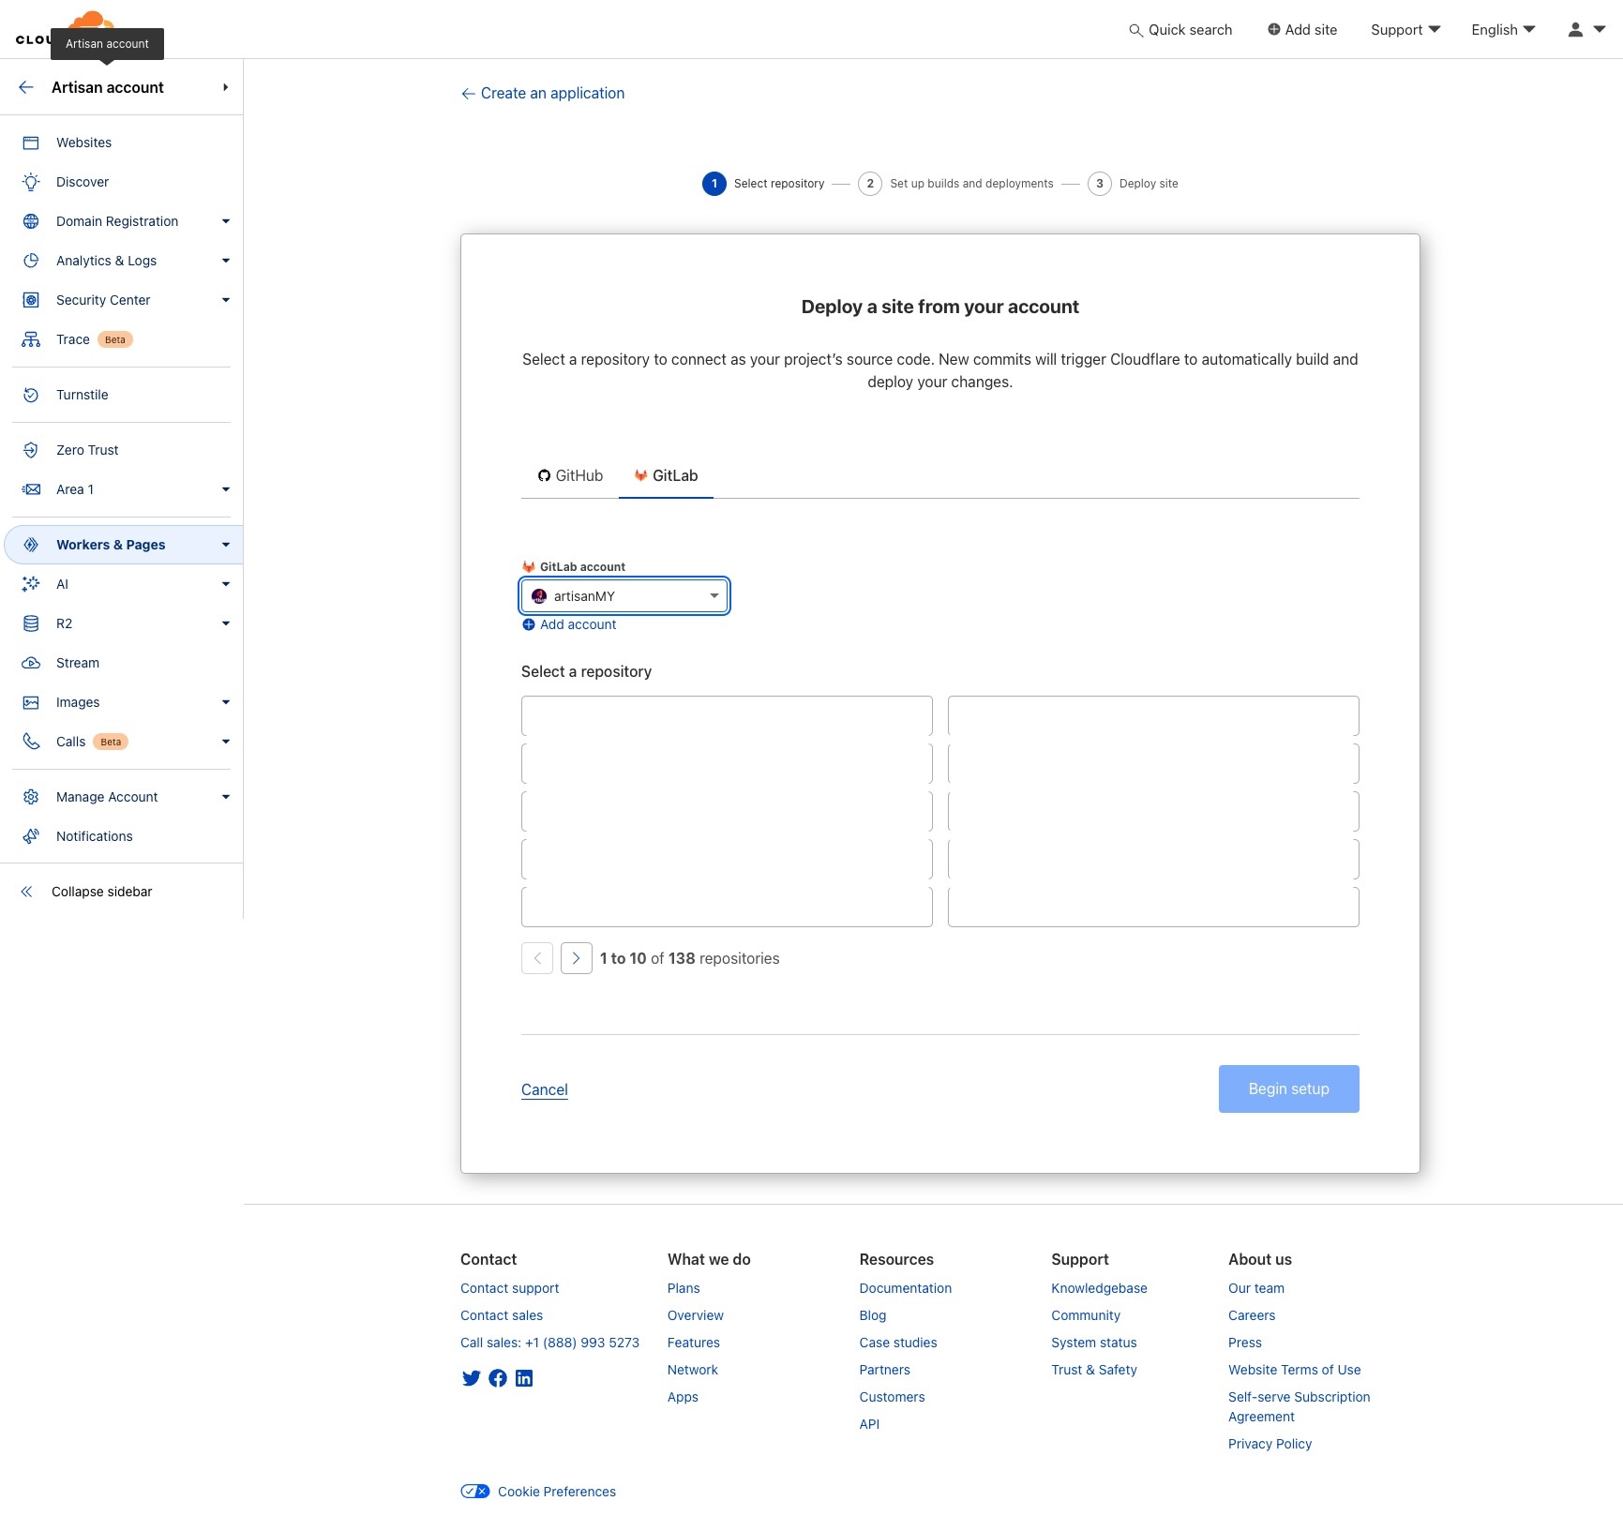The width and height of the screenshot is (1623, 1531).
Task: Select the Turnstile sidebar icon
Action: point(31,395)
